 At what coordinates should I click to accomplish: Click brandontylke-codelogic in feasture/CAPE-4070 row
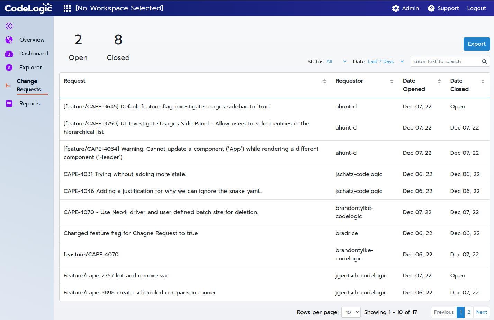click(x=354, y=255)
